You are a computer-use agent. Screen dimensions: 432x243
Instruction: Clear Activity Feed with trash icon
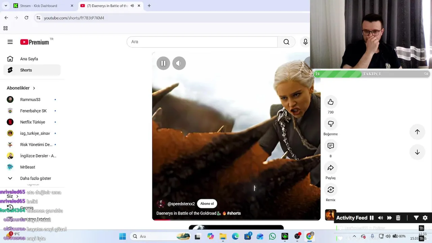tap(398, 218)
